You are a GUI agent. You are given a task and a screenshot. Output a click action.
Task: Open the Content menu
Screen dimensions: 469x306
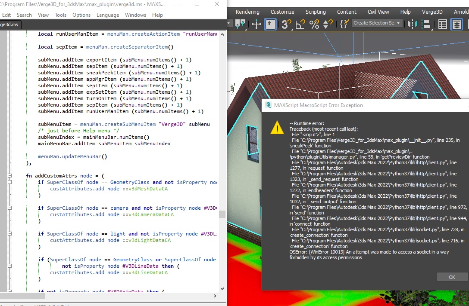(x=347, y=12)
